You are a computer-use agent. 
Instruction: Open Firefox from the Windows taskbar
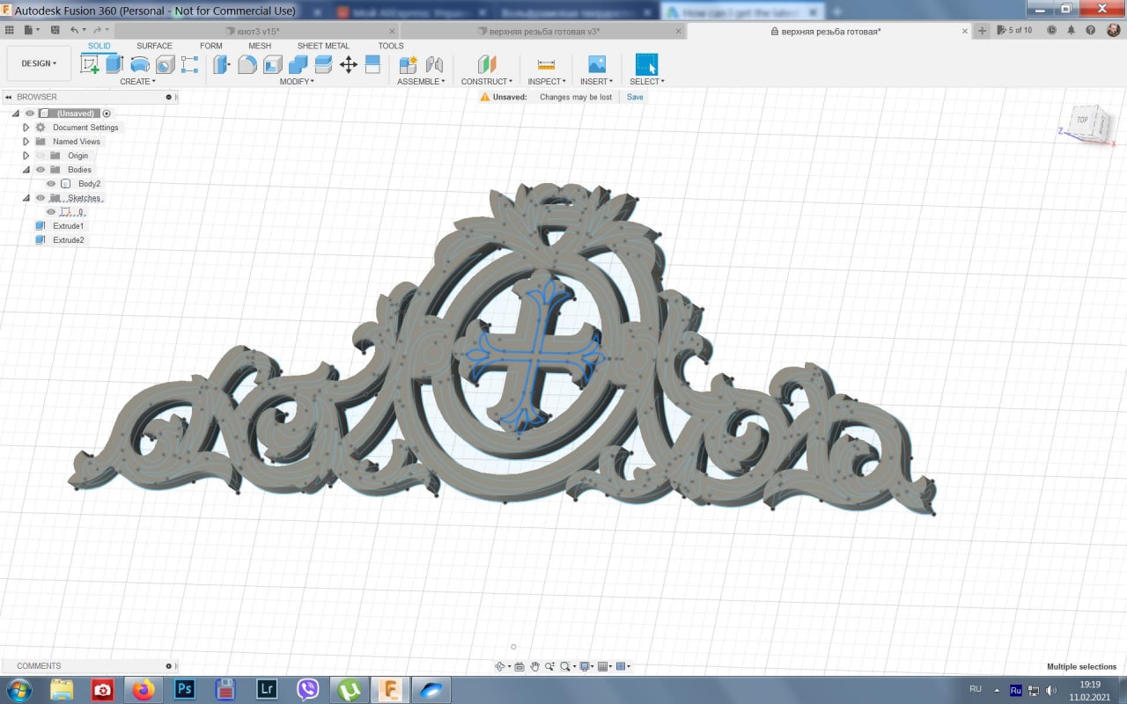[x=143, y=689]
